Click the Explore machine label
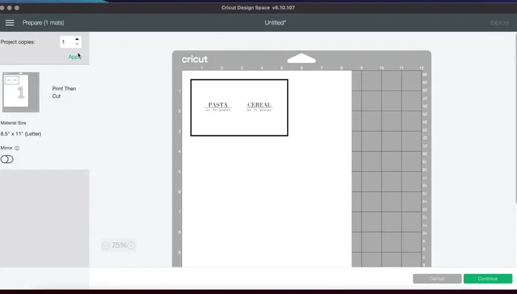Image resolution: width=517 pixels, height=294 pixels. (499, 23)
